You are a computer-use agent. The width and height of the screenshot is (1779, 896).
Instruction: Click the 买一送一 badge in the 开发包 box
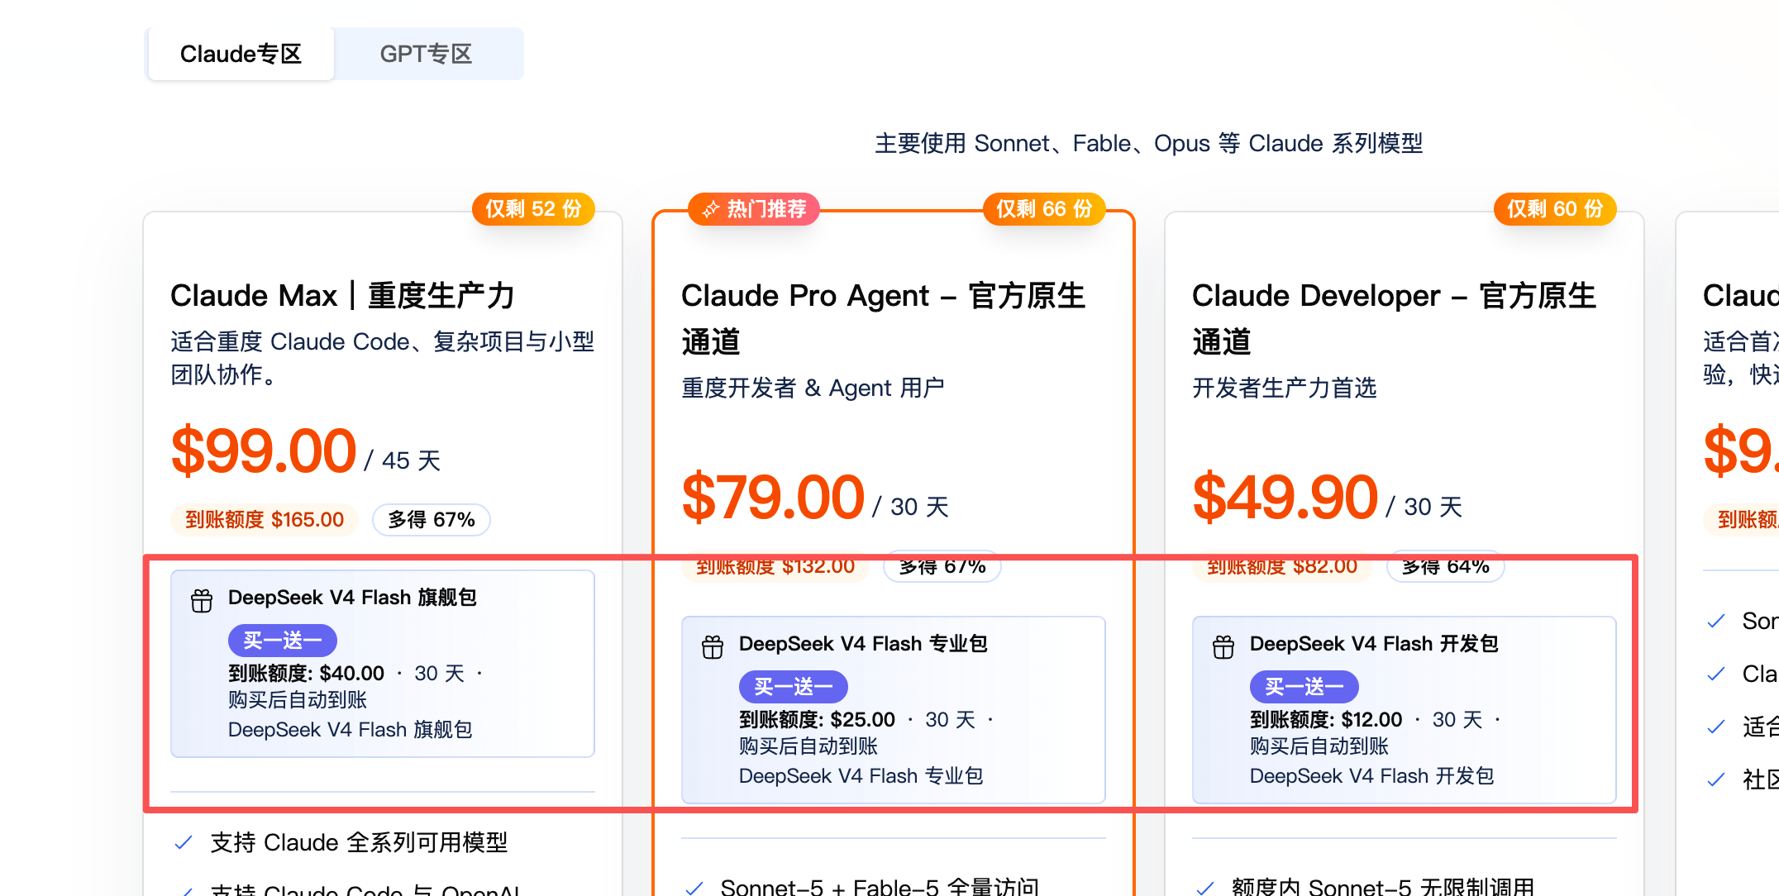click(x=1304, y=687)
